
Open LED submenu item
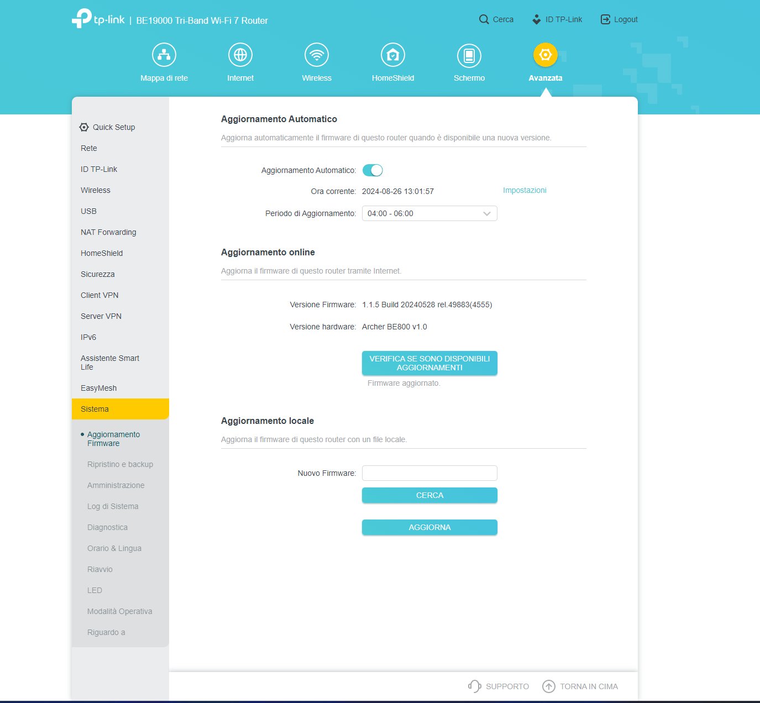click(x=95, y=590)
